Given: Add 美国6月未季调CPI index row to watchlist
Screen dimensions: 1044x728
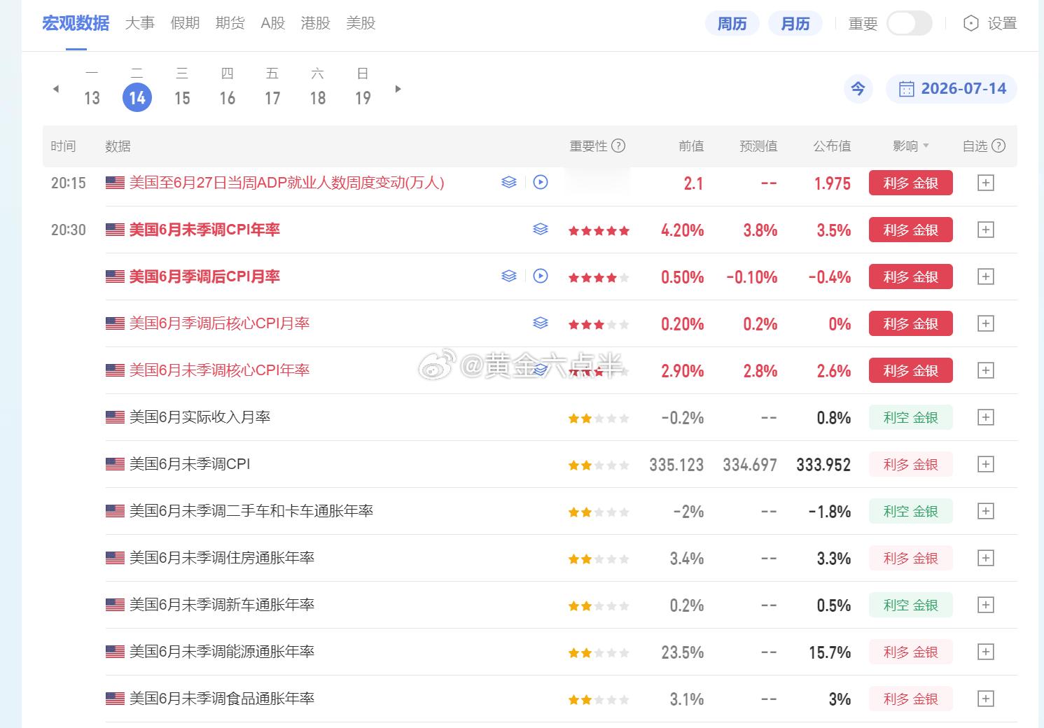Looking at the screenshot, I should [x=985, y=464].
